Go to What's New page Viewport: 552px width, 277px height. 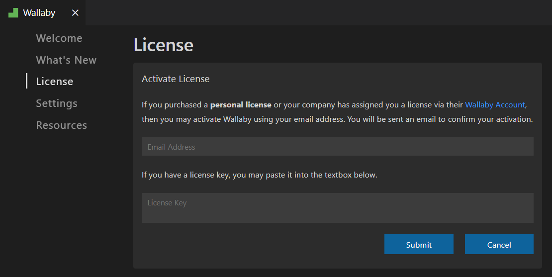(x=66, y=60)
